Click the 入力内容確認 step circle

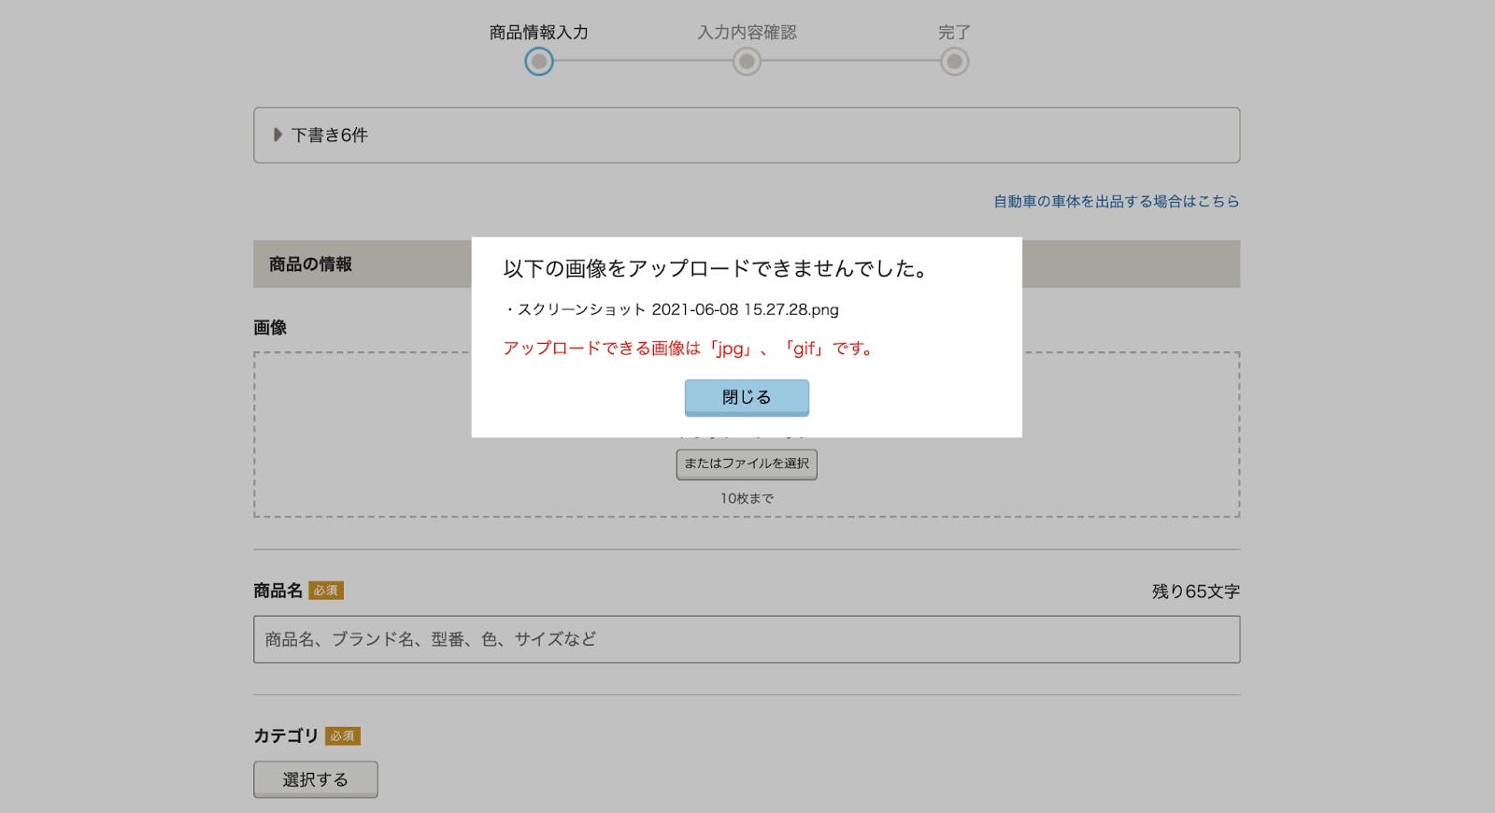(x=747, y=62)
